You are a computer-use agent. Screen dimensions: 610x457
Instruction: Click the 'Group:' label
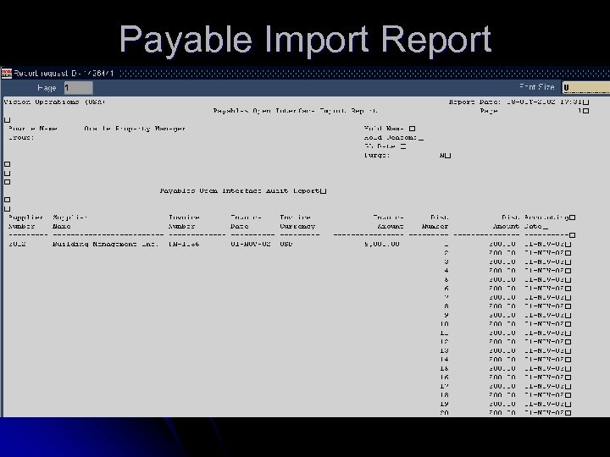[x=21, y=138]
